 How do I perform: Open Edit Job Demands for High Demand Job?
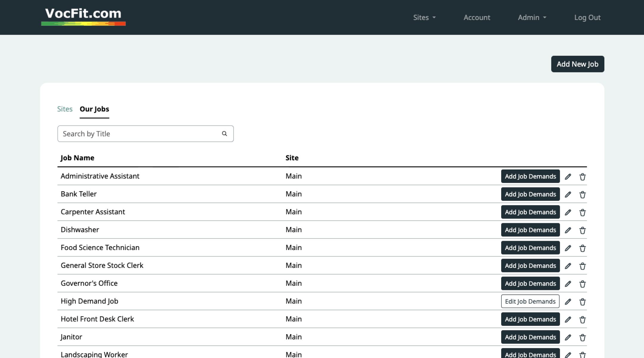point(530,301)
